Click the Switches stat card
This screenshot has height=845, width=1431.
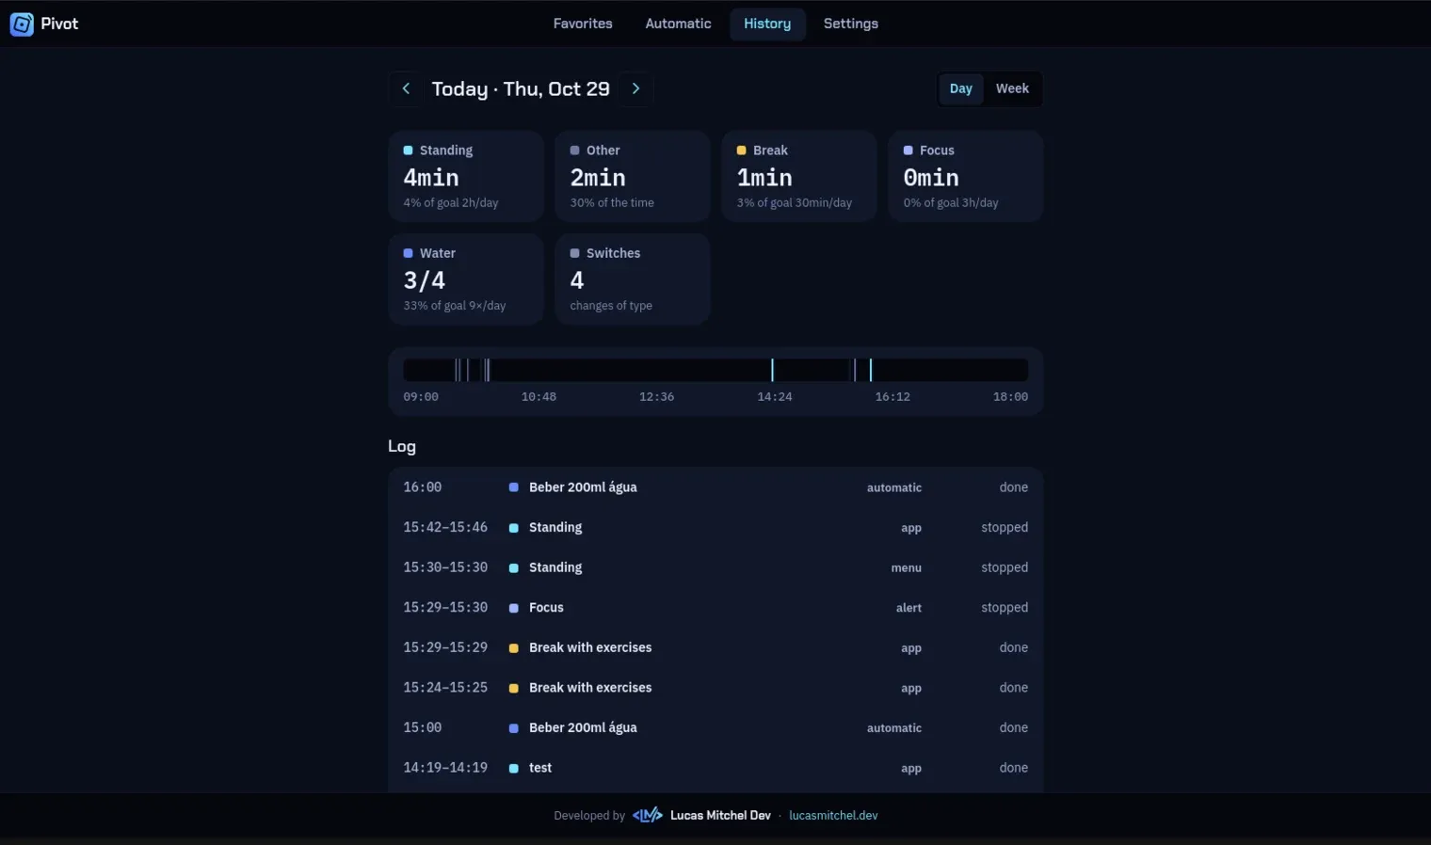coord(633,279)
